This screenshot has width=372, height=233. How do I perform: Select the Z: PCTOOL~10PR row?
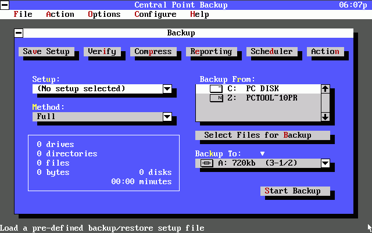pos(258,98)
